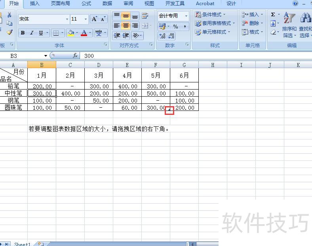Screen dimensions: 312x246
Task: Align text left
Action: (117, 25)
